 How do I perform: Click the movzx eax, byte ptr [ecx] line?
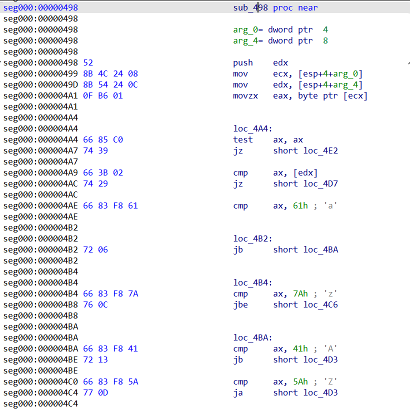300,95
